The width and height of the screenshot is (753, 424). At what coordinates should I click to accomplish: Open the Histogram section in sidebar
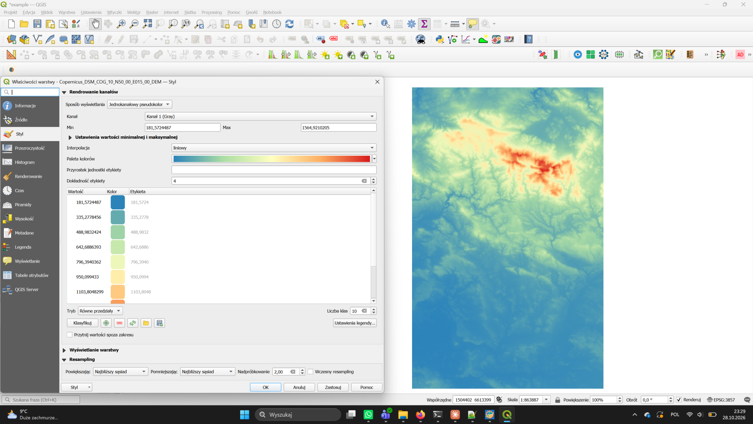[x=30, y=162]
